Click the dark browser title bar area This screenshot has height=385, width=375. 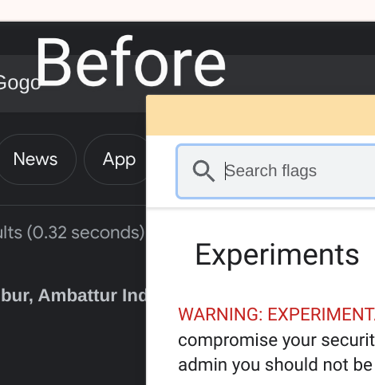pyautogui.click(x=187, y=38)
